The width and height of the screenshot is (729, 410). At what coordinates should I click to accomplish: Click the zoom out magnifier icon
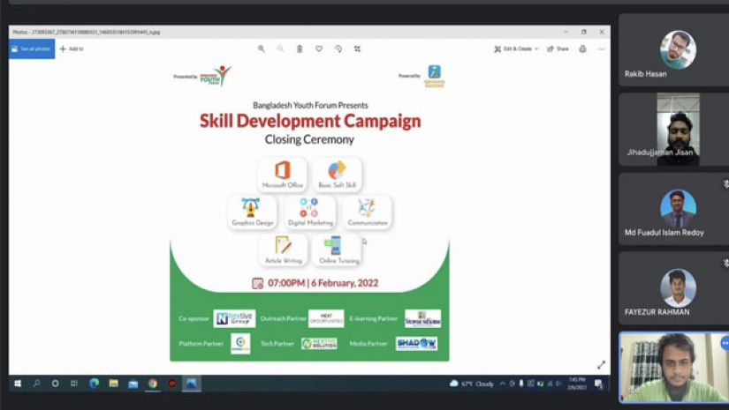click(280, 48)
